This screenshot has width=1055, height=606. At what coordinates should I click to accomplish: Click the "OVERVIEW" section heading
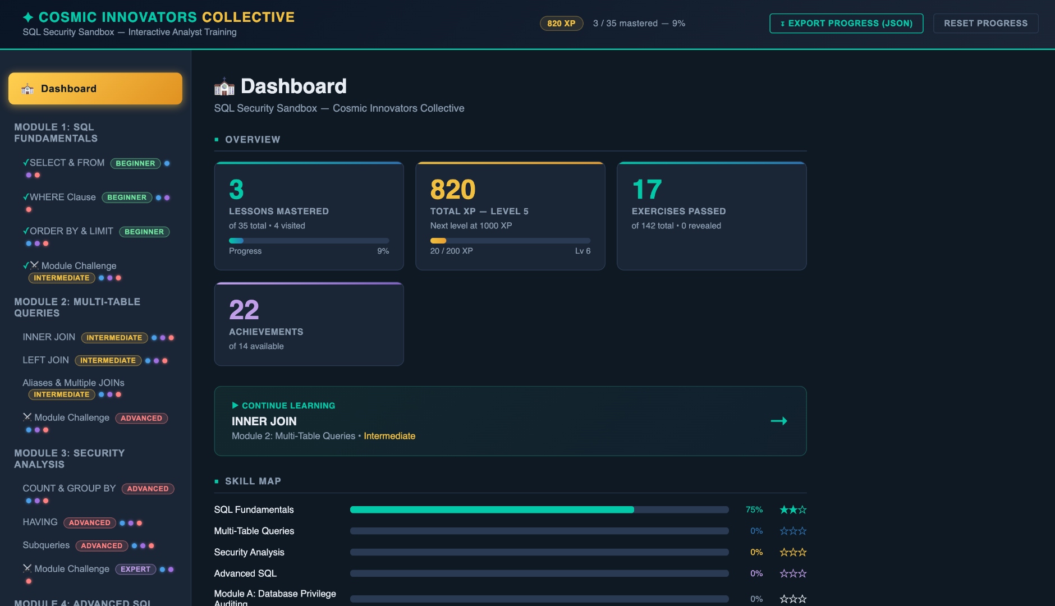coord(253,139)
